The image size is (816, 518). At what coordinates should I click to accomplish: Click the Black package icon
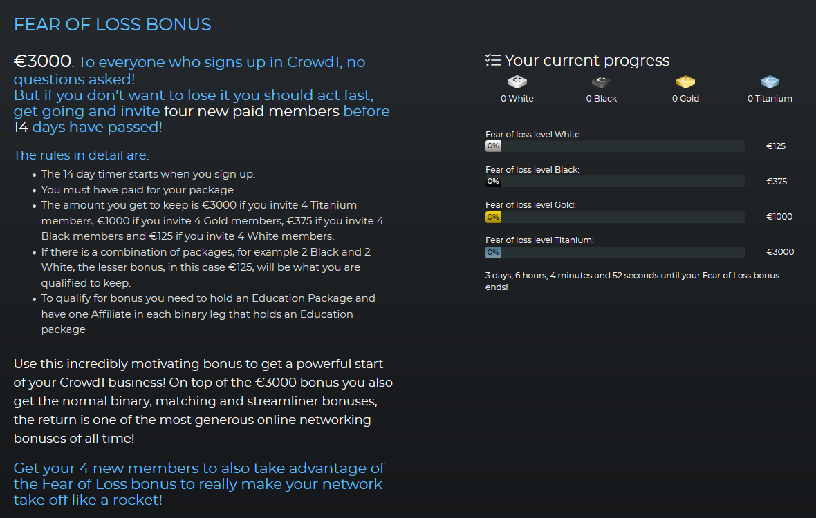pos(601,81)
